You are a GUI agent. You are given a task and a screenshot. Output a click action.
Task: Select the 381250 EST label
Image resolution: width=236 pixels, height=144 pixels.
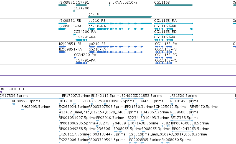[x=65, y=101]
